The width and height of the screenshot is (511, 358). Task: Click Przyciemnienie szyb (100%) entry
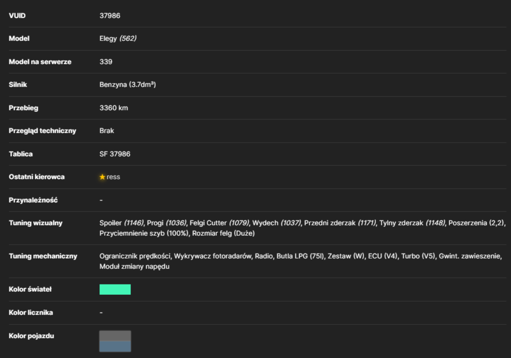click(x=144, y=233)
